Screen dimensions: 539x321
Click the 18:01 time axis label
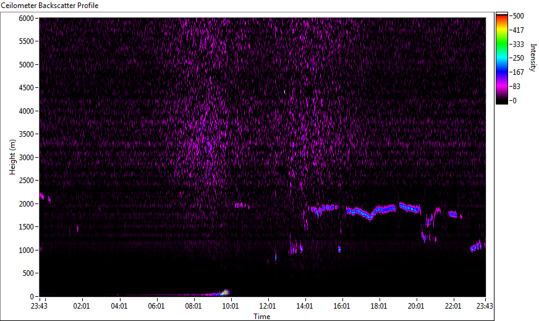pos(379,306)
